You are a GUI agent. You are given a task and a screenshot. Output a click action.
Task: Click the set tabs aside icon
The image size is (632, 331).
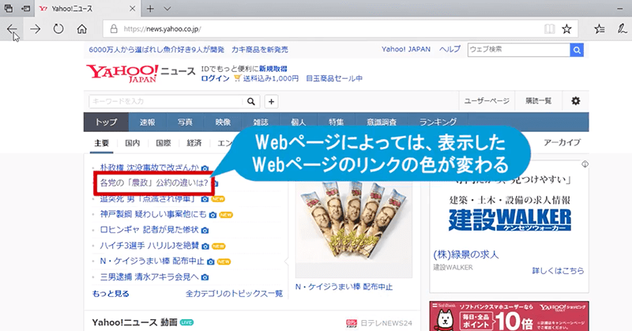(26, 8)
